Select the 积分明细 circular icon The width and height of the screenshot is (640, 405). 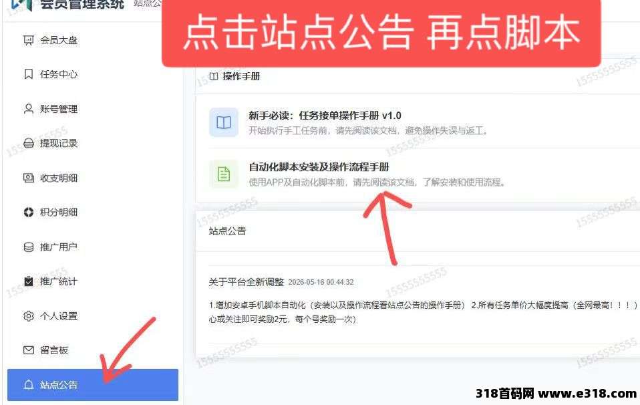pyautogui.click(x=28, y=212)
